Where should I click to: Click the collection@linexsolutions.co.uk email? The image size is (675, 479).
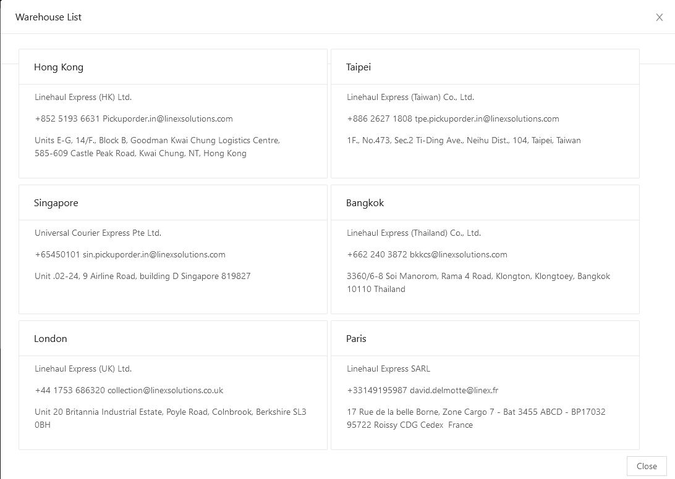click(x=165, y=391)
